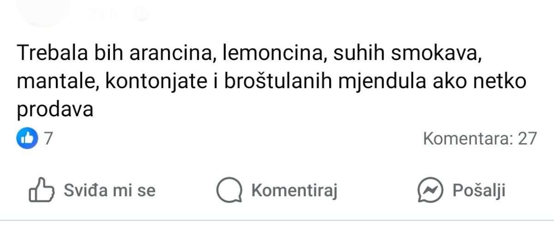Click the faded privacy globe icon
The image size is (554, 229).
click(142, 14)
